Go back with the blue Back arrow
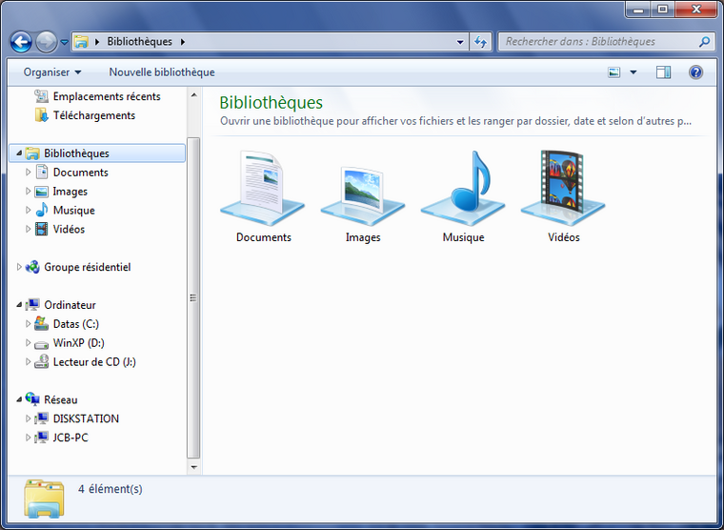 click(x=21, y=42)
